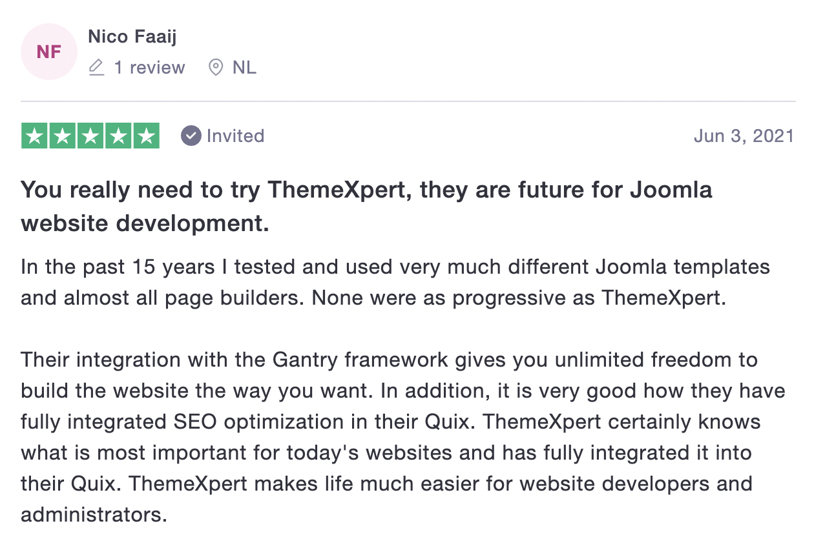This screenshot has width=814, height=550.
Task: Click the second green rating star
Action: pos(62,136)
